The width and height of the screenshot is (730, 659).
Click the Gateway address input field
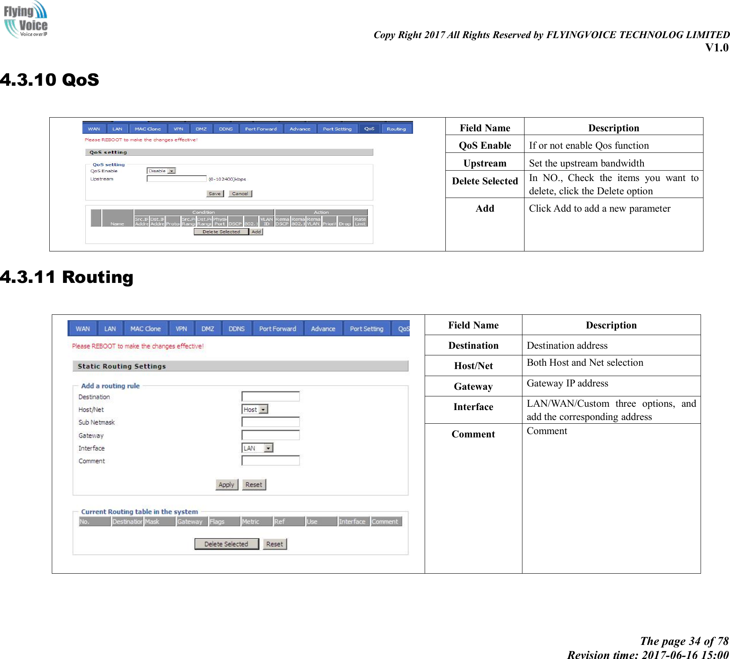pyautogui.click(x=270, y=435)
